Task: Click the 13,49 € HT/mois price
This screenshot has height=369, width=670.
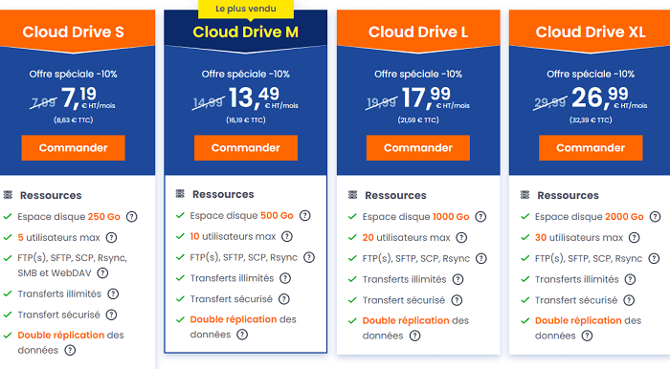Action: point(263,98)
